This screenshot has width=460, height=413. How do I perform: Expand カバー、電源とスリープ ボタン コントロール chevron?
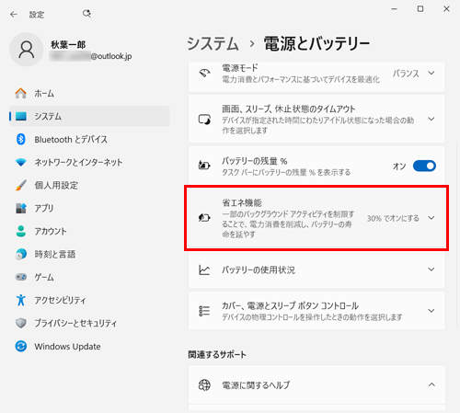(x=431, y=311)
